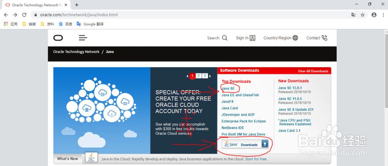Show next banner slide arrow

click(210, 76)
